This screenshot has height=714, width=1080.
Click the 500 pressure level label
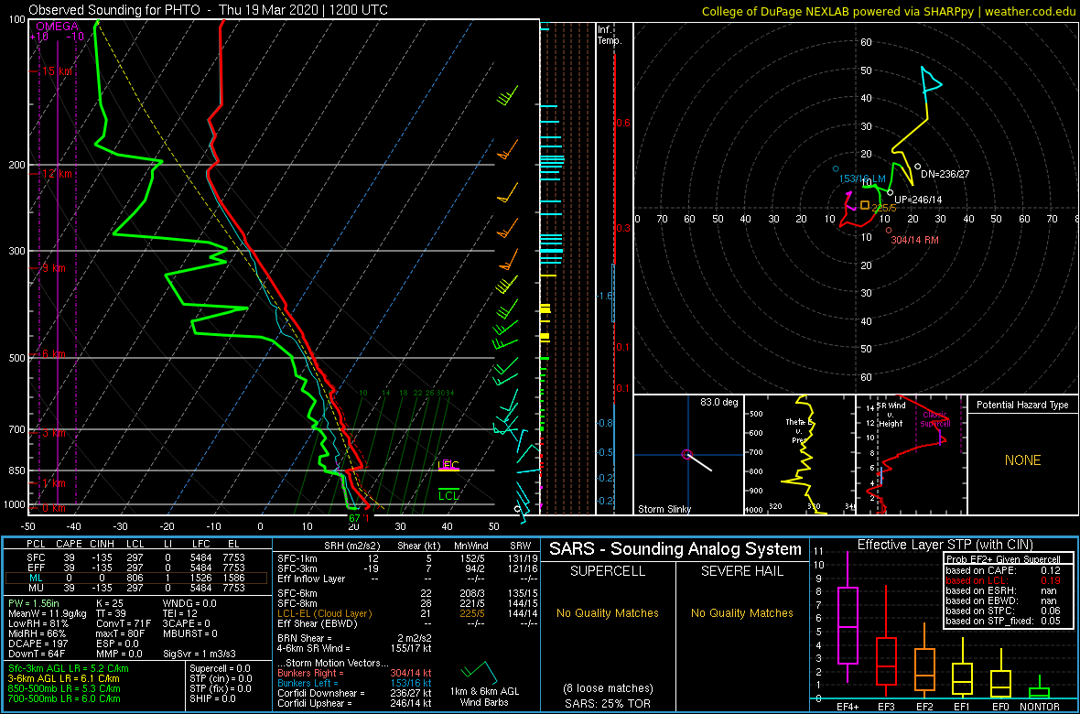point(15,358)
